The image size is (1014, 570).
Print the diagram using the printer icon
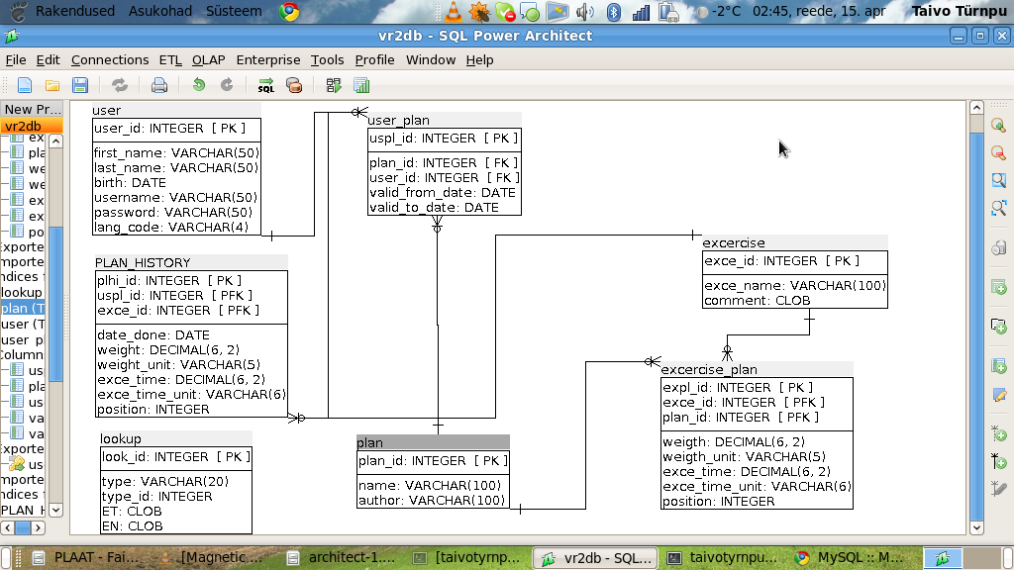(159, 85)
